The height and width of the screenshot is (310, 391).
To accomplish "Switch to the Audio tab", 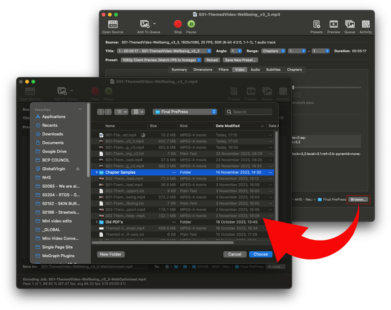I will coord(255,70).
